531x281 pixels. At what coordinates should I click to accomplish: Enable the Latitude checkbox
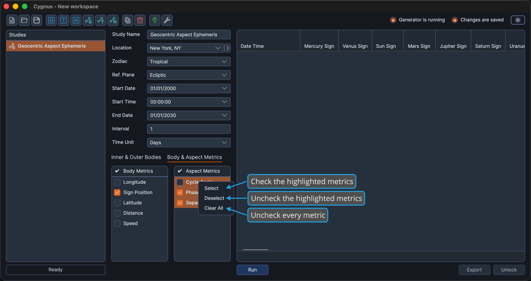point(117,203)
